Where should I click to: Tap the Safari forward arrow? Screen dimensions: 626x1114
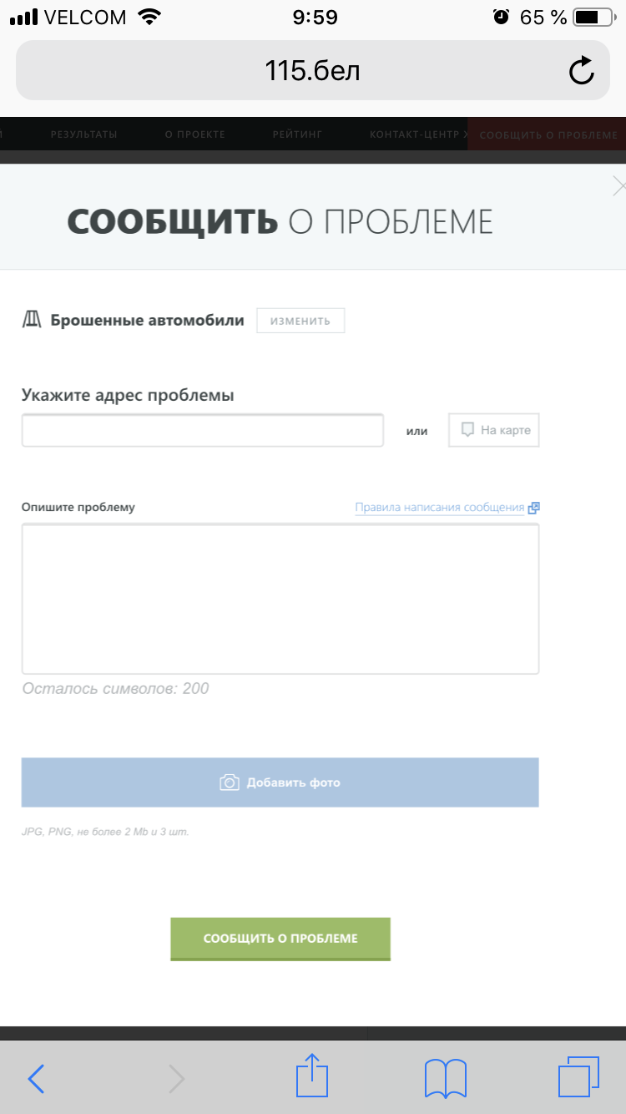coord(176,1079)
